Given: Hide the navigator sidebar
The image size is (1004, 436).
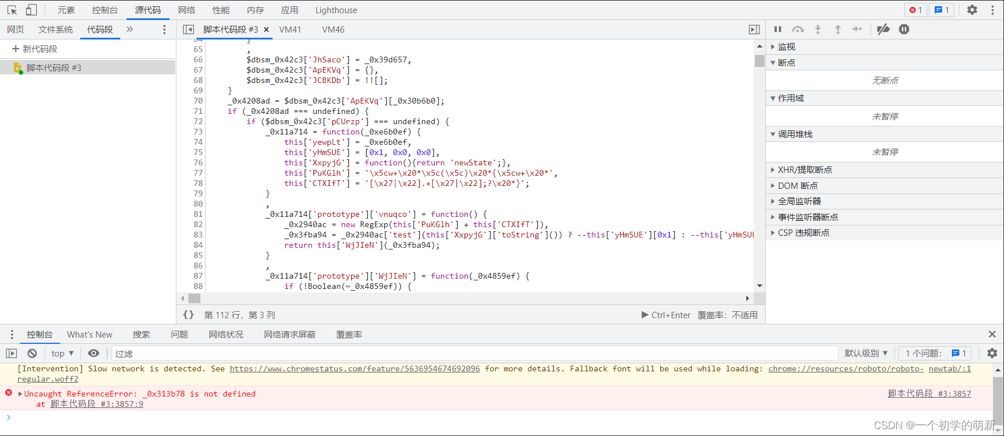Looking at the screenshot, I should (188, 29).
